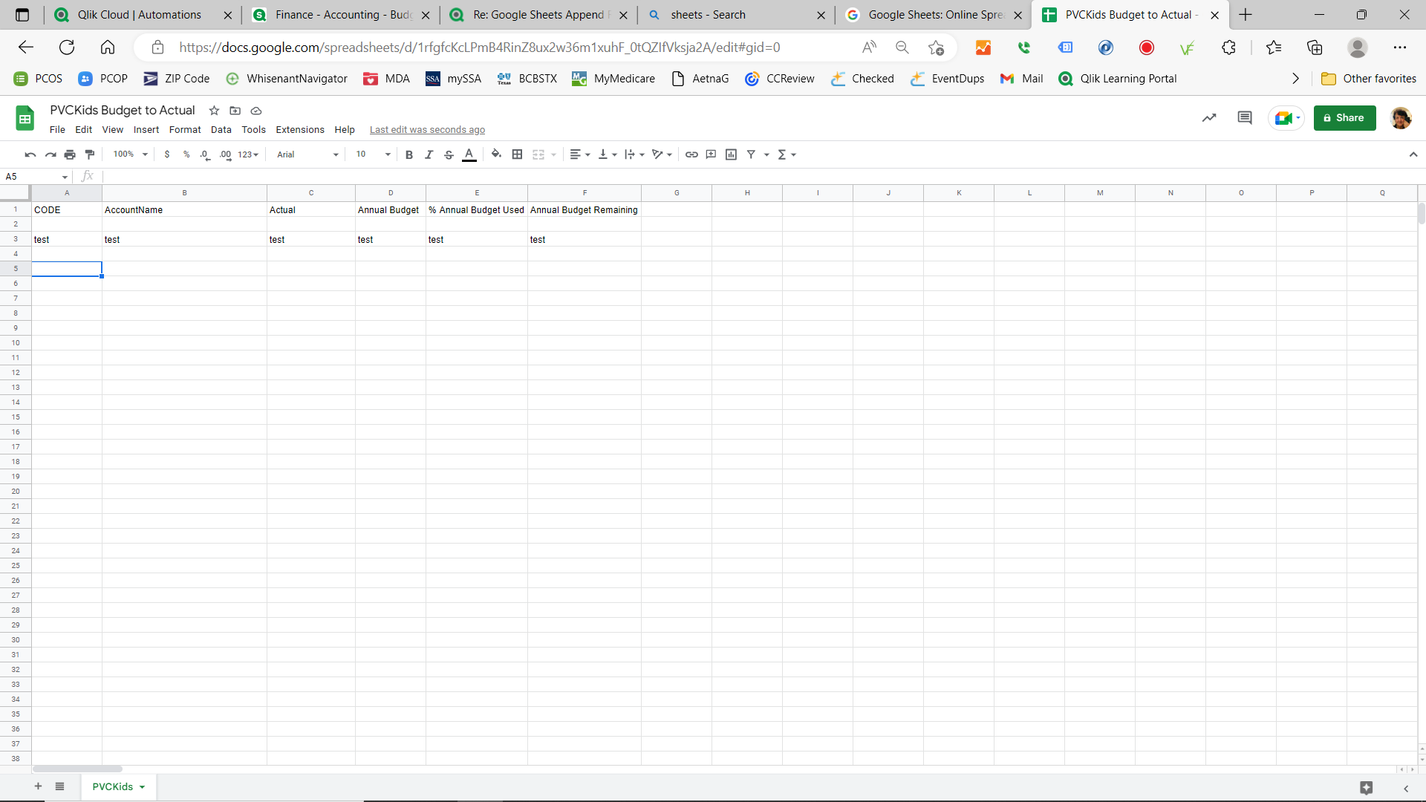Open the font size 10 dropdown
Image resolution: width=1426 pixels, height=802 pixels.
coord(373,154)
